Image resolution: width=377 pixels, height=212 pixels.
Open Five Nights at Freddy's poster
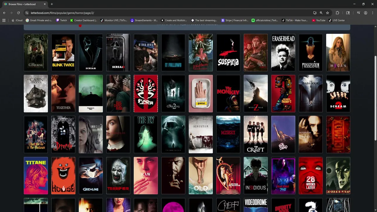pos(283,94)
